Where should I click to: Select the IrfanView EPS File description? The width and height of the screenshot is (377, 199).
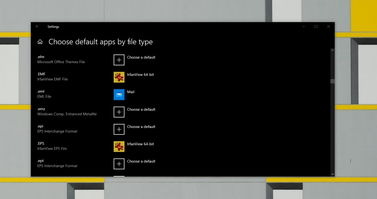pos(52,148)
